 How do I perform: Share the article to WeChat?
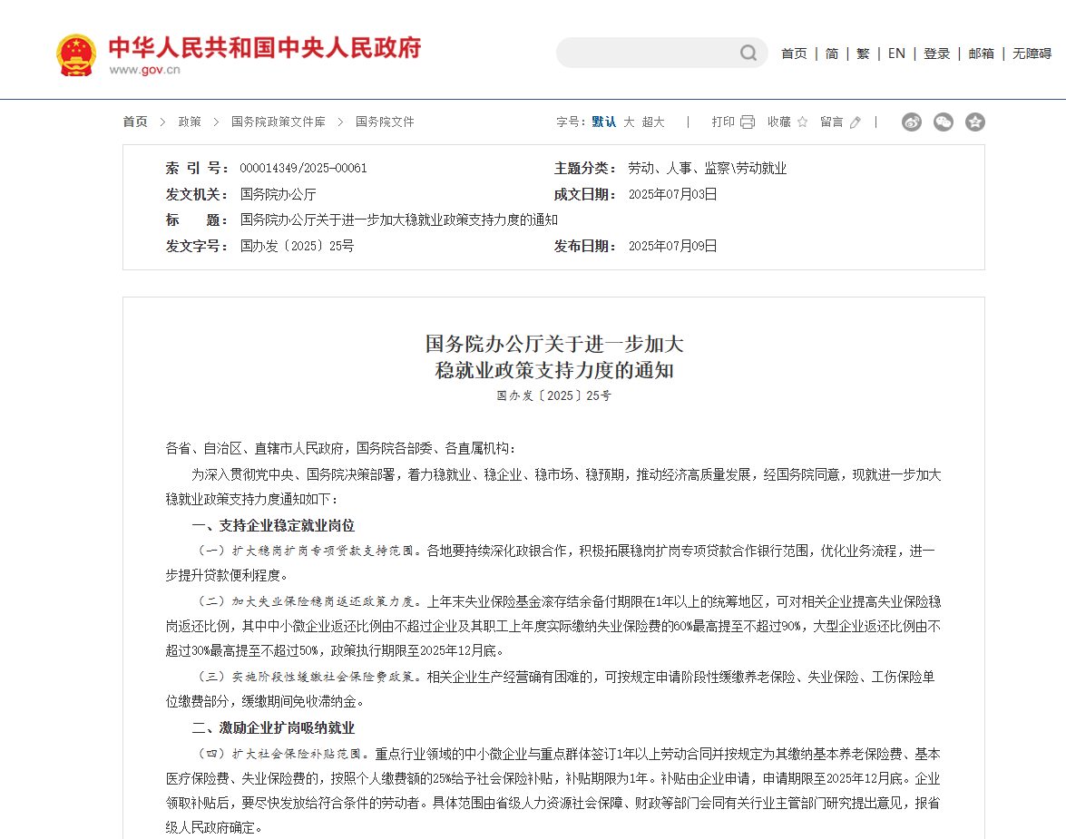[943, 122]
